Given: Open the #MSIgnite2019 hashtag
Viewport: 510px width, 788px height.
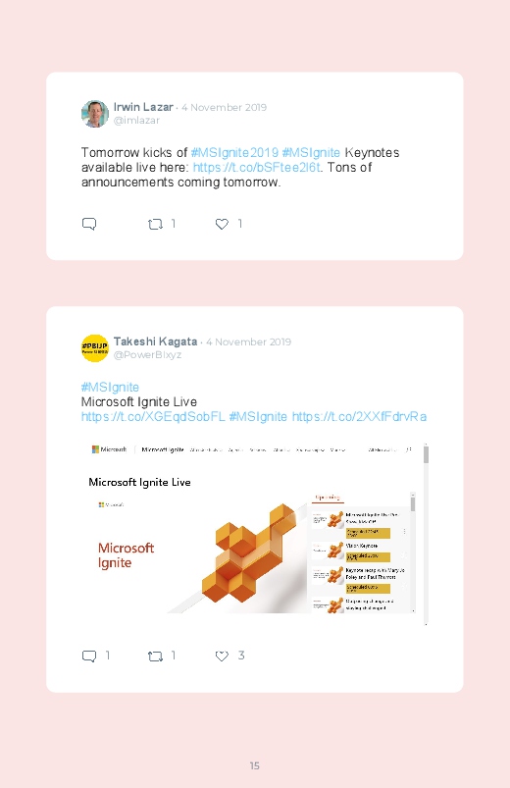Looking at the screenshot, I should click(234, 153).
